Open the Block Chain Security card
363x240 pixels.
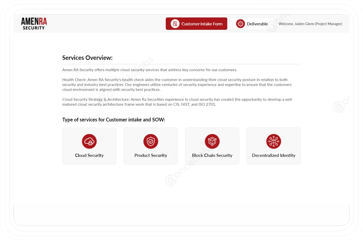pos(212,146)
